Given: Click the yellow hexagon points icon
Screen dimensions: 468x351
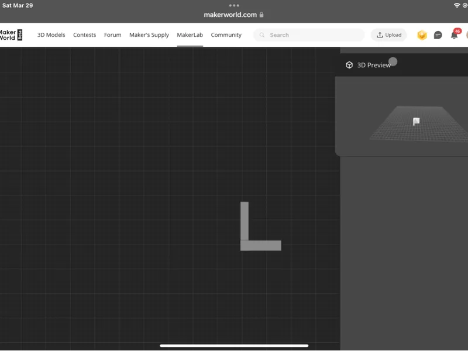Looking at the screenshot, I should (x=422, y=35).
